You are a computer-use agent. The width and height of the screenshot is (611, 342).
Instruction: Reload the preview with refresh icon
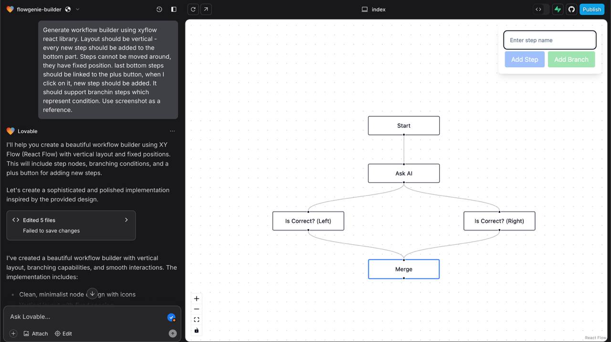point(193,9)
